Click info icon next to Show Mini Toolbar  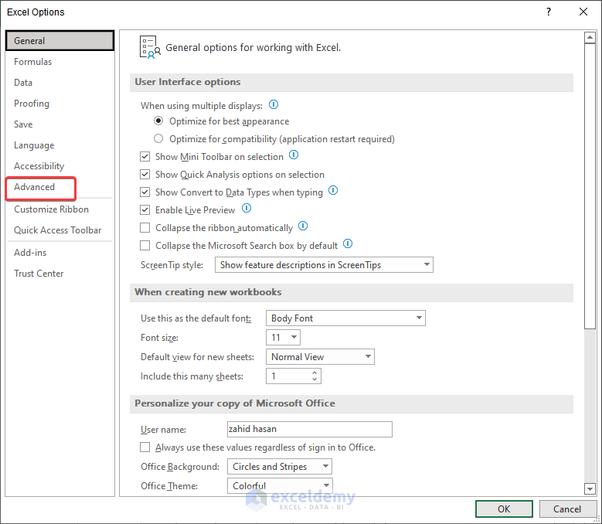pyautogui.click(x=294, y=155)
